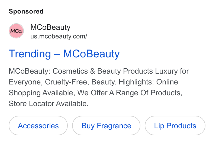The height and width of the screenshot is (144, 206).
Task: Open the Buy Fragrance chip
Action: [x=106, y=126]
